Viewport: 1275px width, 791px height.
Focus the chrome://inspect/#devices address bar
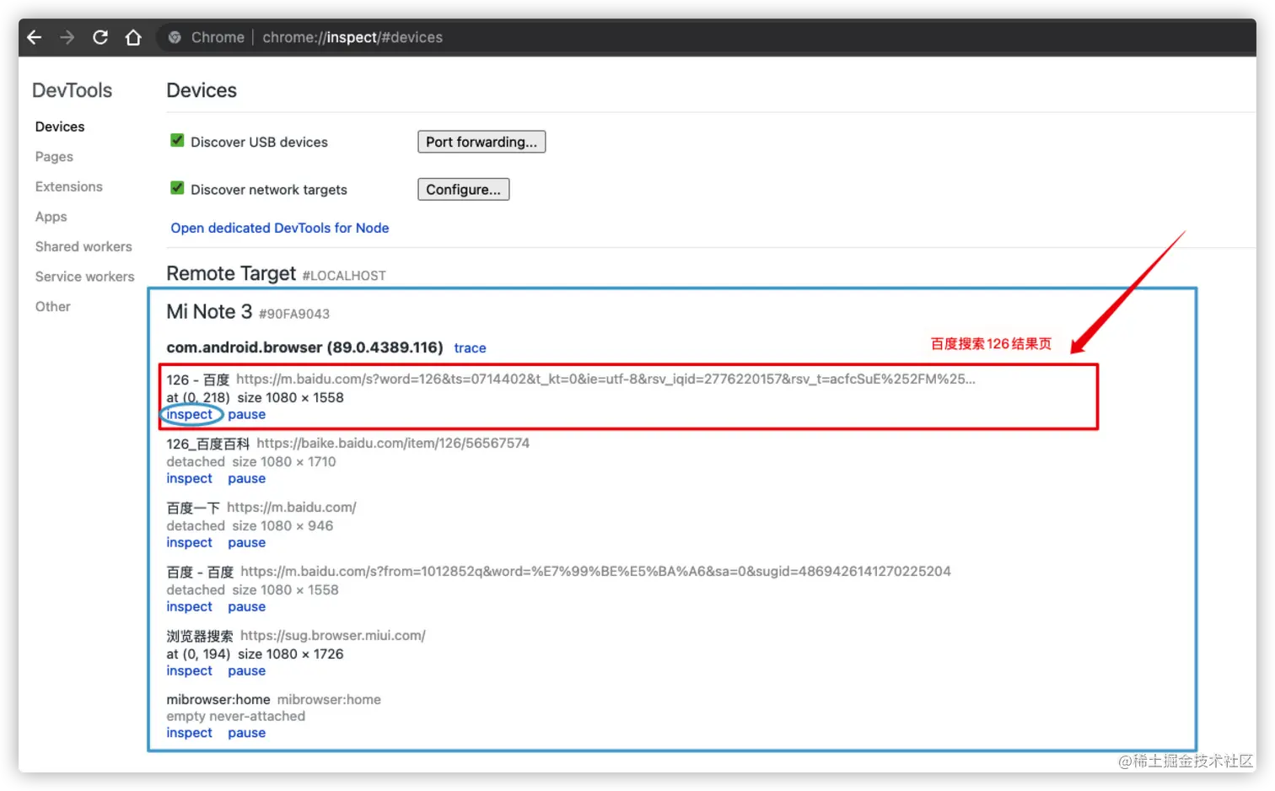352,37
